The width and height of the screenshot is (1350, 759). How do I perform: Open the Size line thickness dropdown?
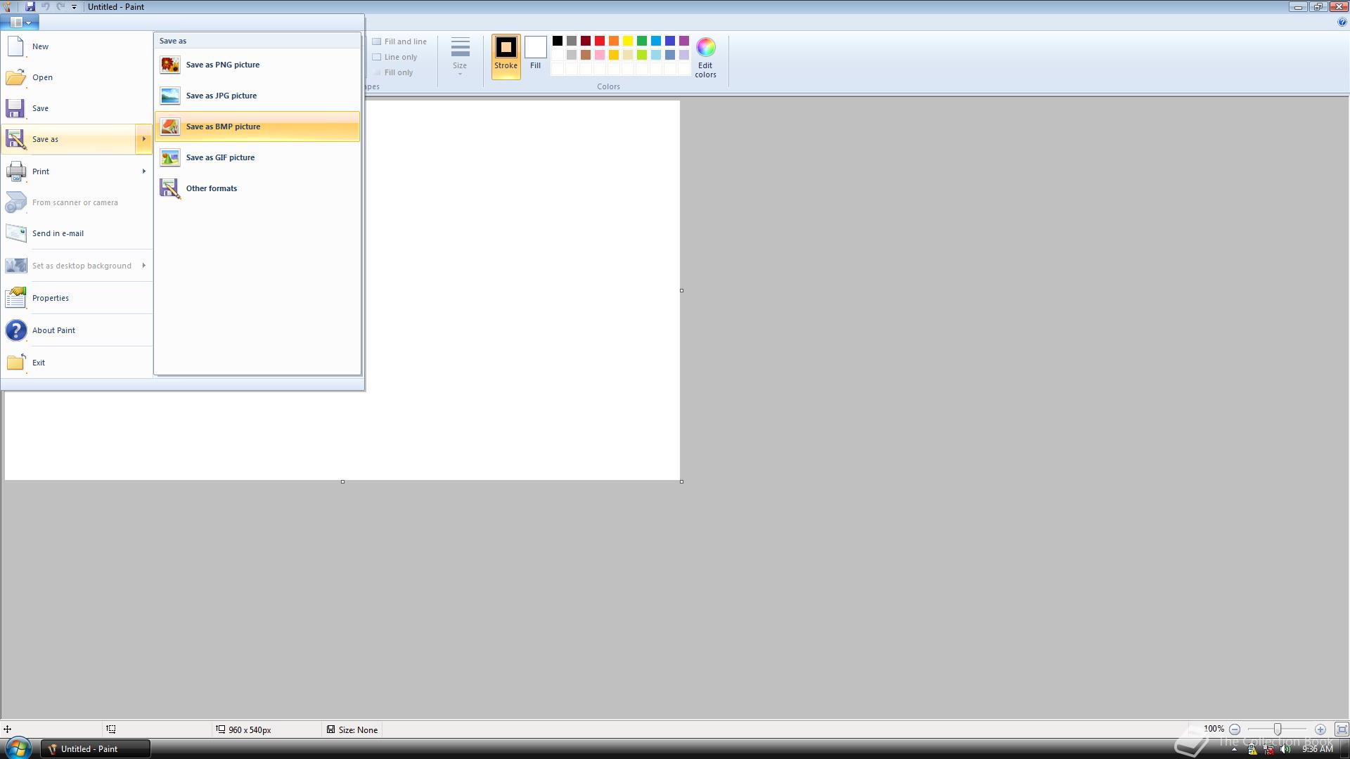[x=460, y=57]
